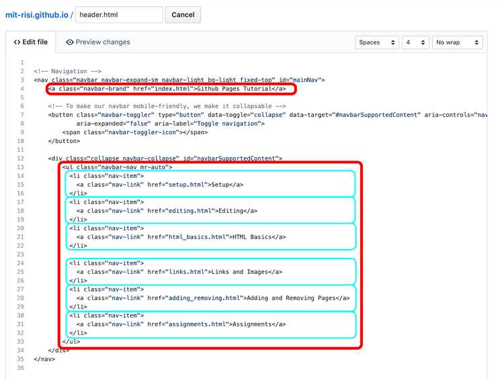Switch to the Preview changes tab
The height and width of the screenshot is (380, 504).
(98, 42)
